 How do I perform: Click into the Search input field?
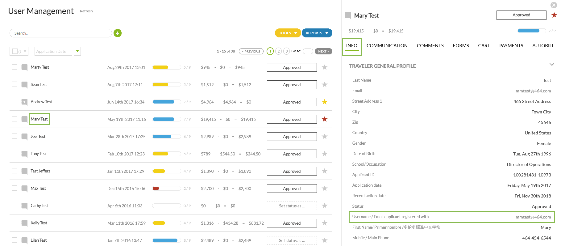click(60, 33)
